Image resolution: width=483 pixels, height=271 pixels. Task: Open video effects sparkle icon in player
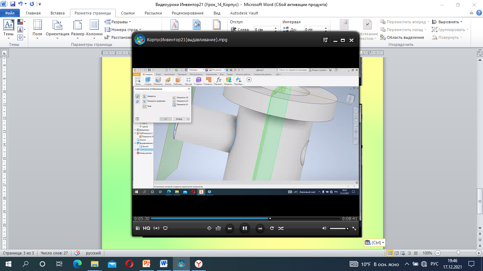pos(209,228)
